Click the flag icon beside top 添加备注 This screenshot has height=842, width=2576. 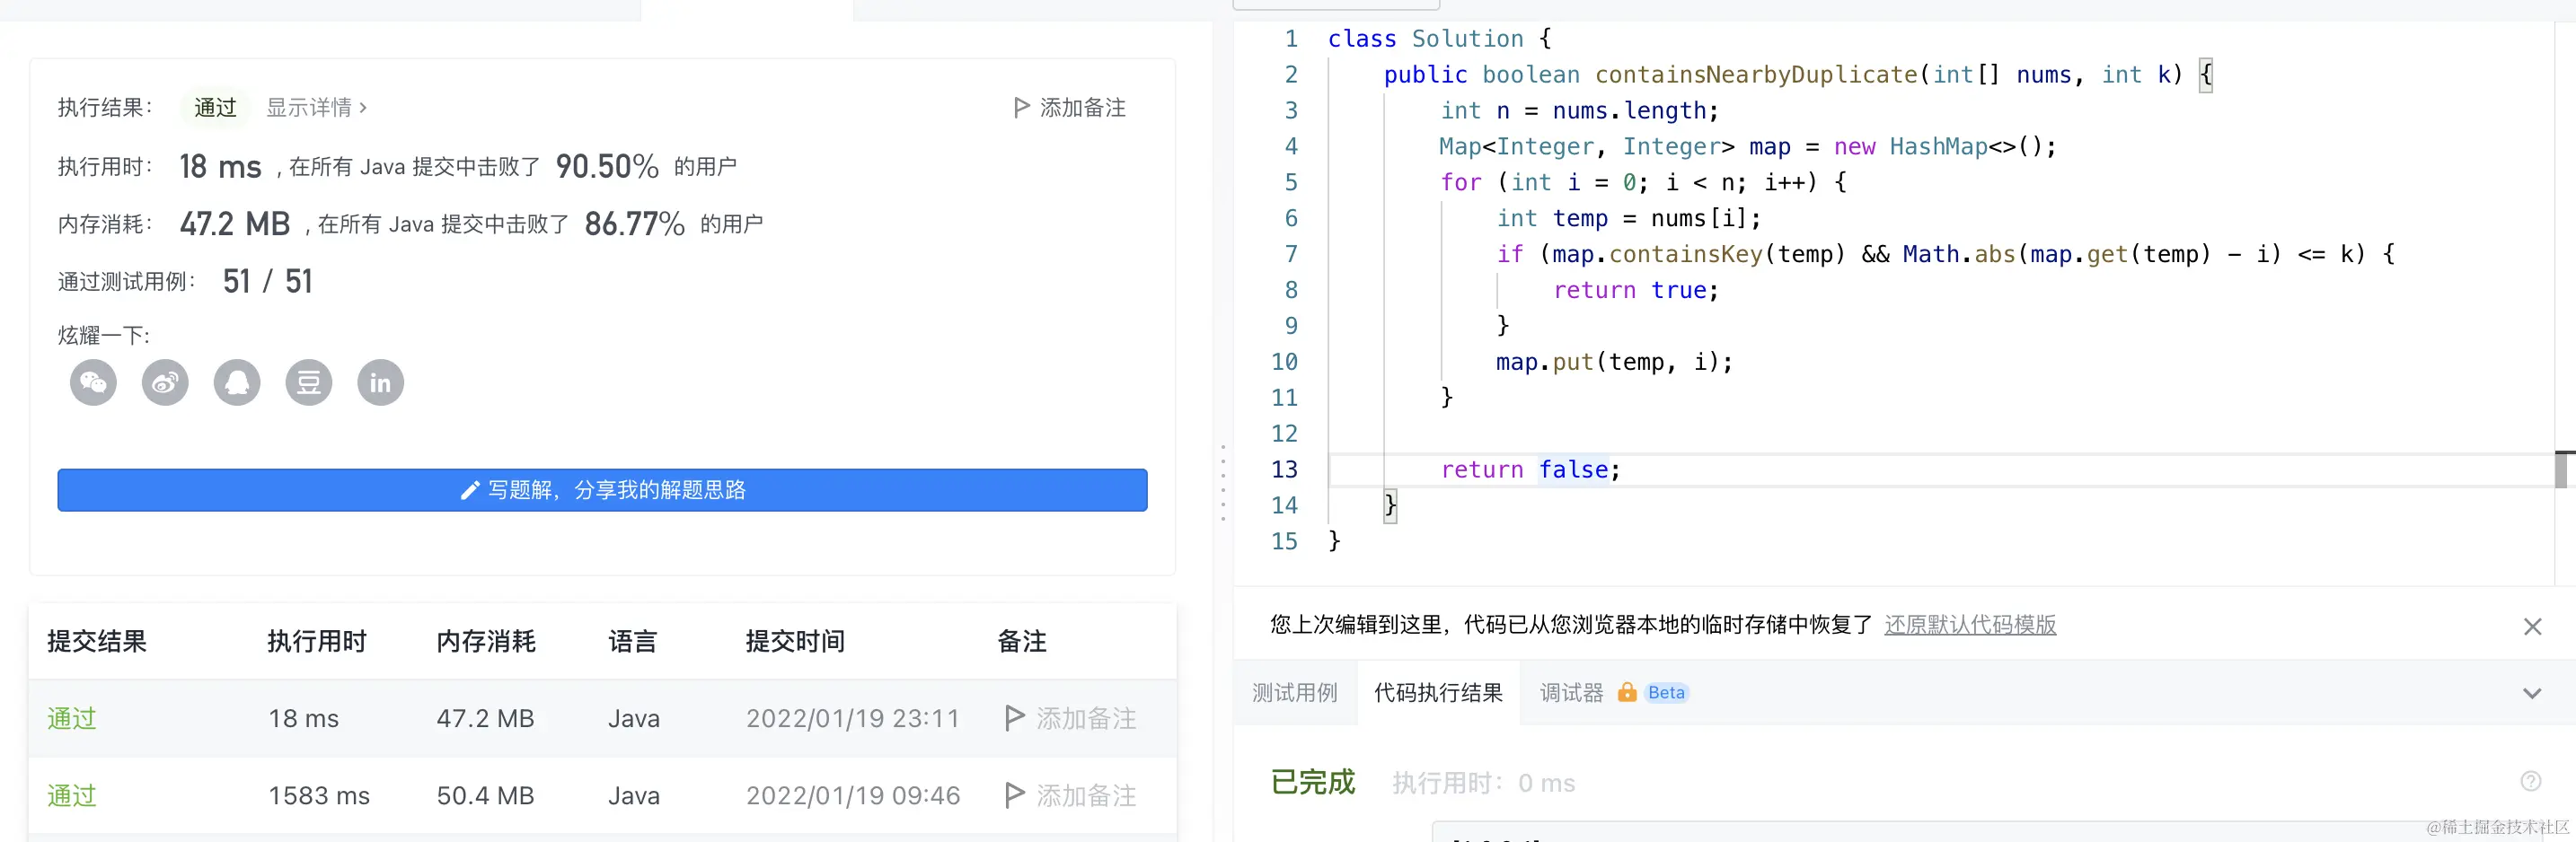pyautogui.click(x=1021, y=107)
